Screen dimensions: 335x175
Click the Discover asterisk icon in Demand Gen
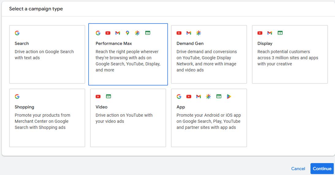click(199, 33)
